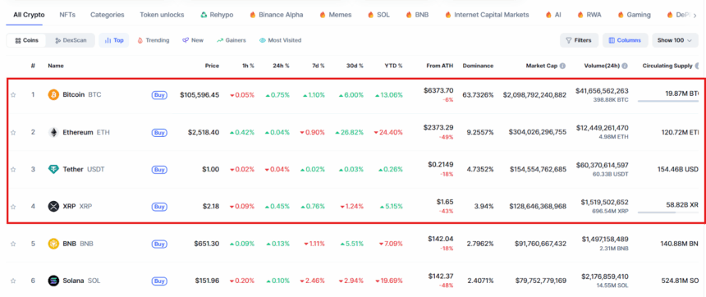Click the Ethereum diamond logo icon

pyautogui.click(x=53, y=132)
